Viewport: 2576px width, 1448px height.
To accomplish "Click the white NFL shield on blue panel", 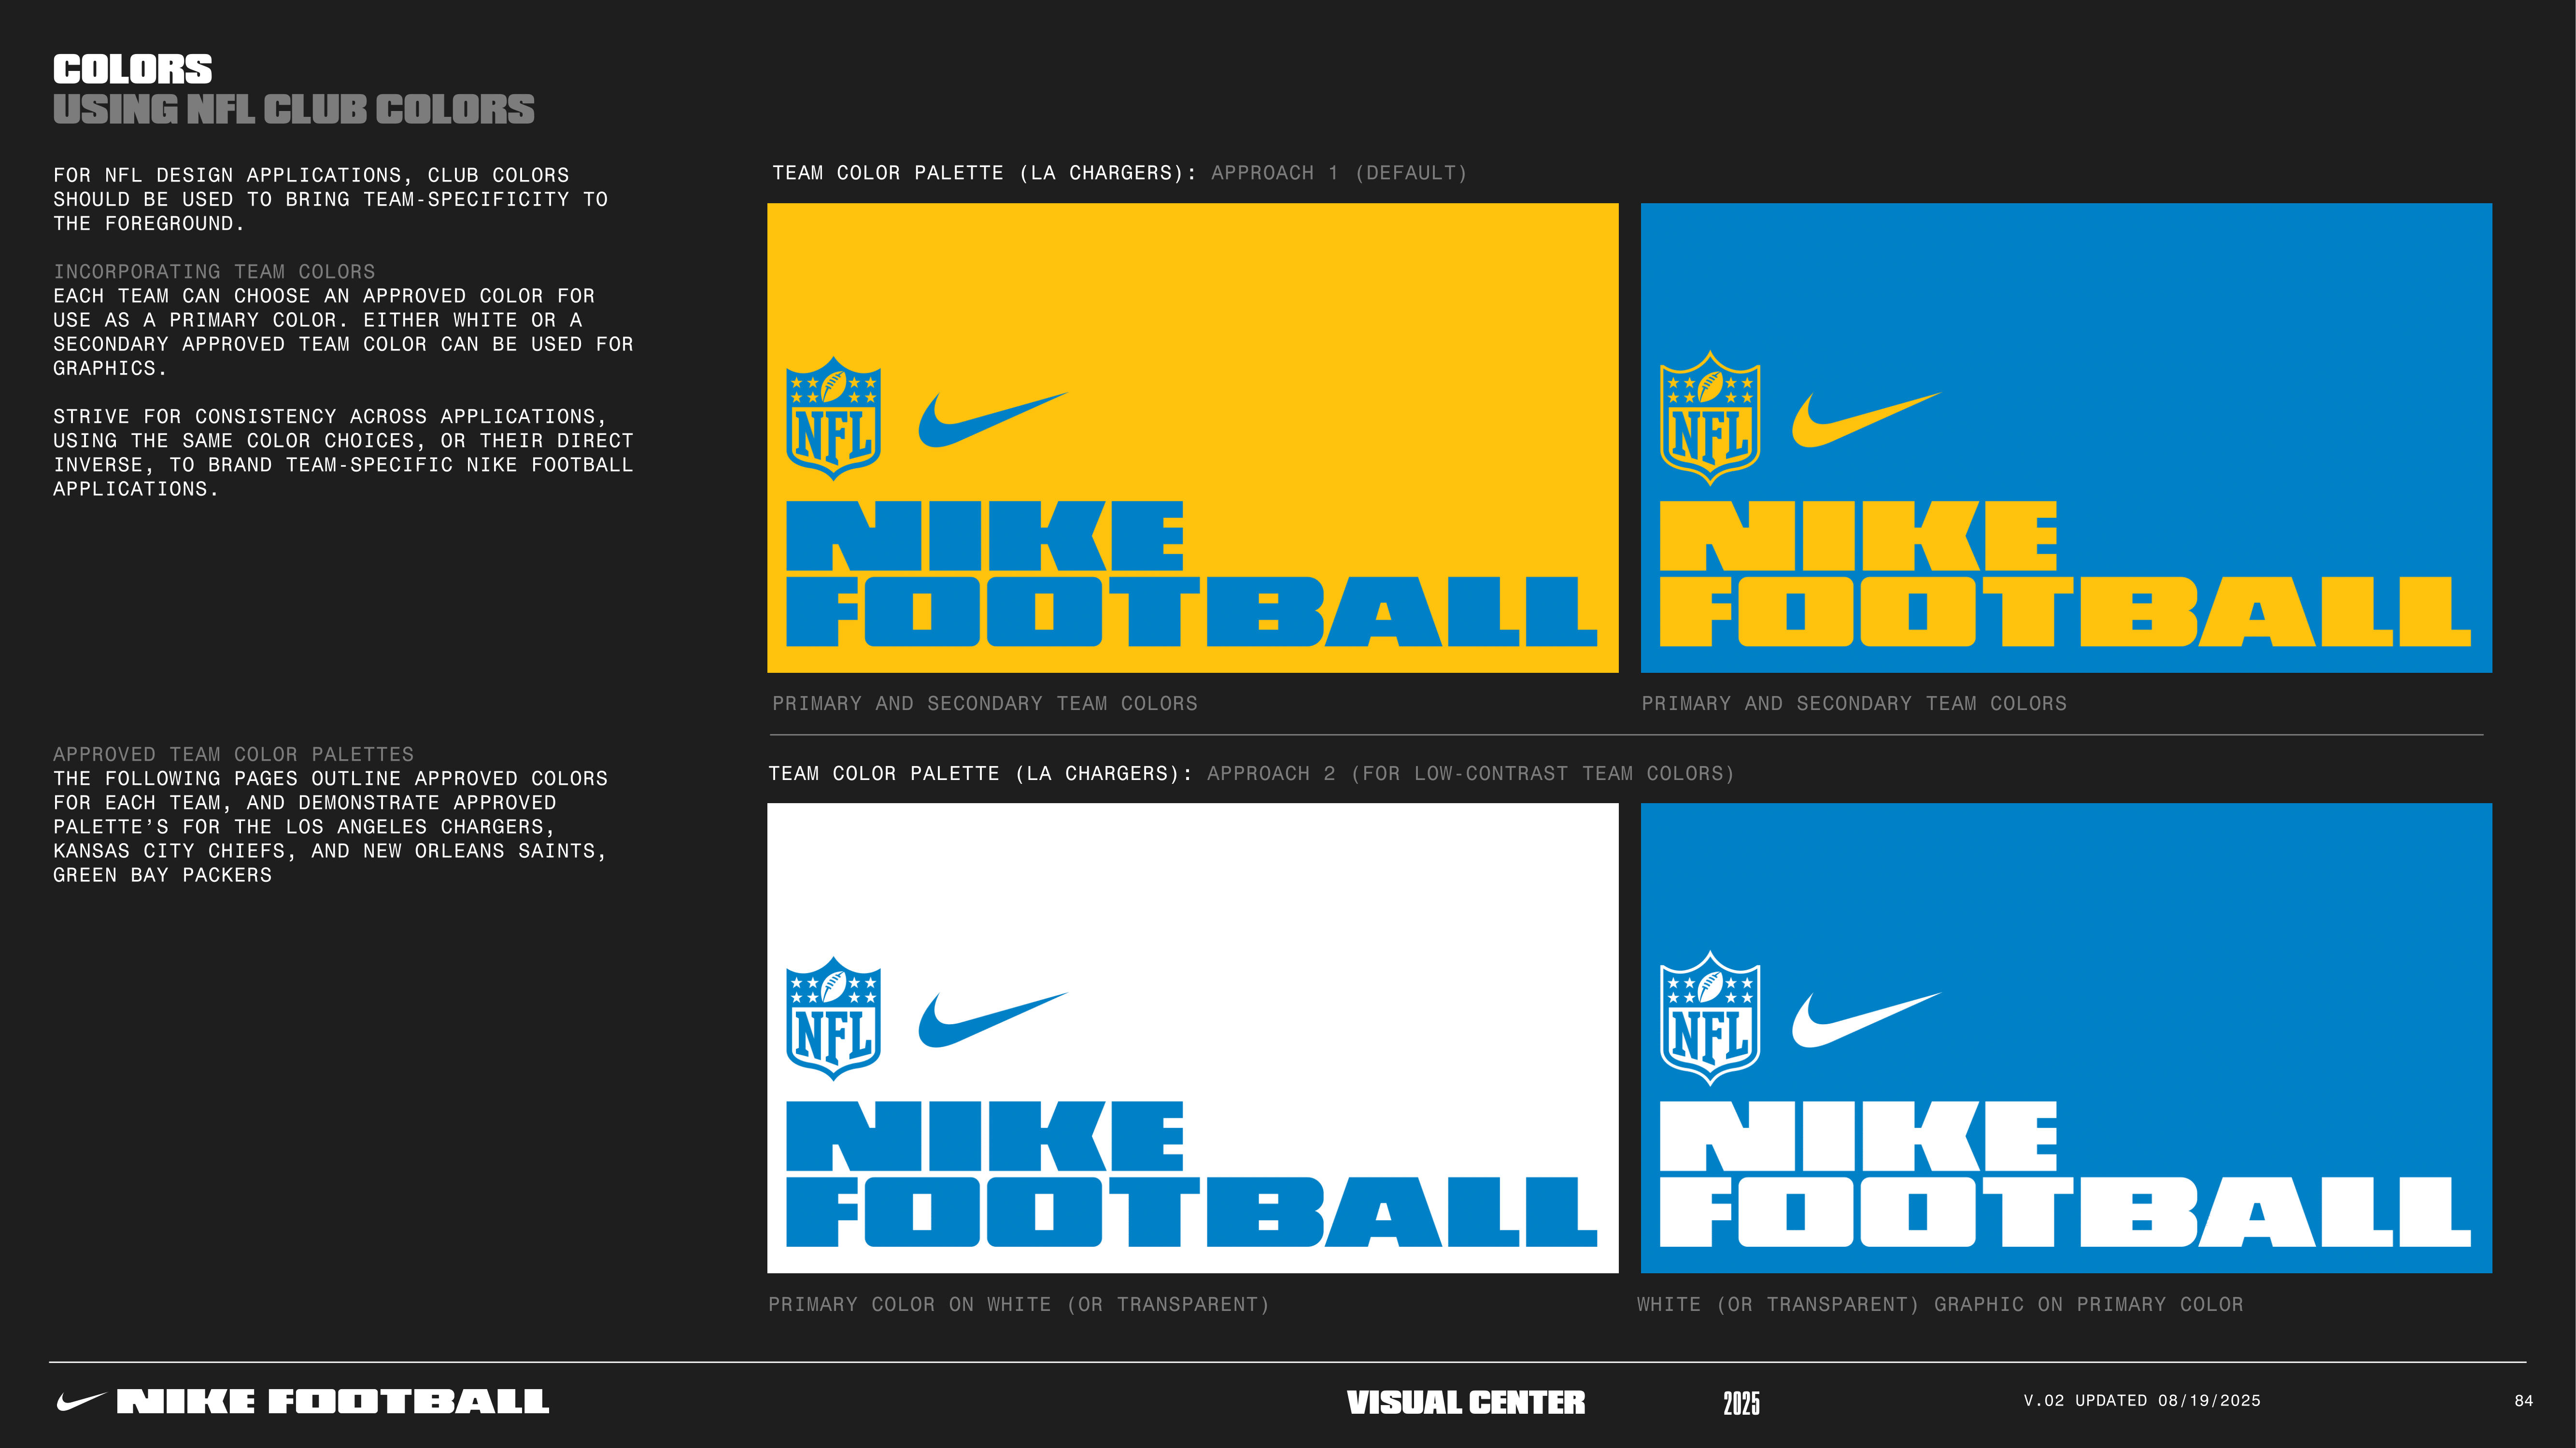I will 1710,1017.
